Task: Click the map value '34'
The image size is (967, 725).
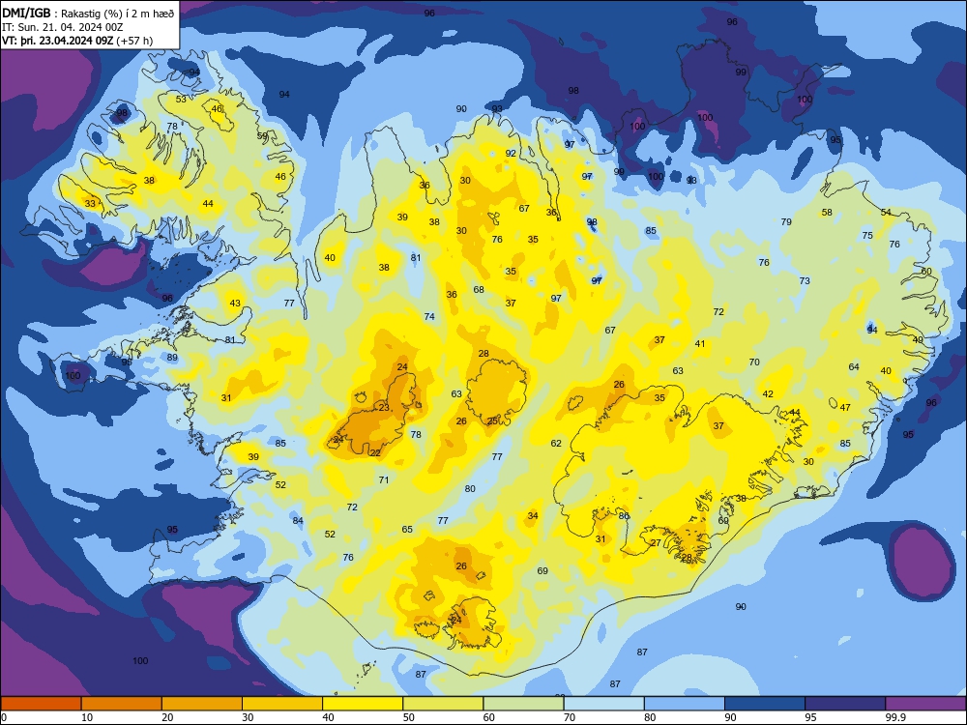Action: (533, 516)
